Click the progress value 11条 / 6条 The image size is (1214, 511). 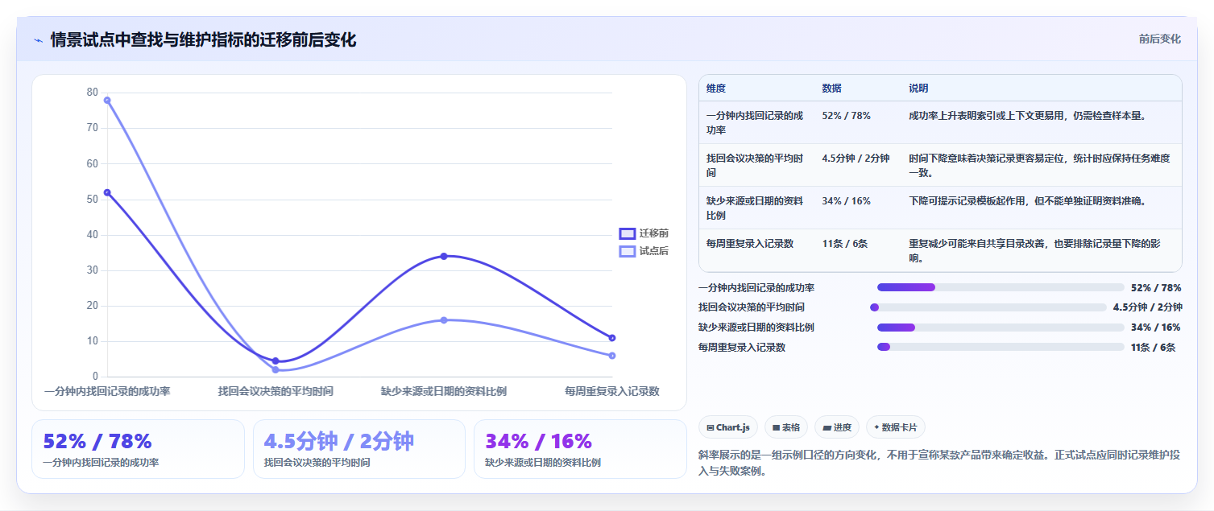[1153, 348]
